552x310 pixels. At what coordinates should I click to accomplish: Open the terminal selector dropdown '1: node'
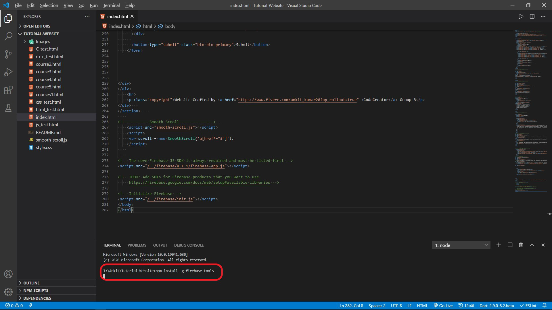point(461,245)
